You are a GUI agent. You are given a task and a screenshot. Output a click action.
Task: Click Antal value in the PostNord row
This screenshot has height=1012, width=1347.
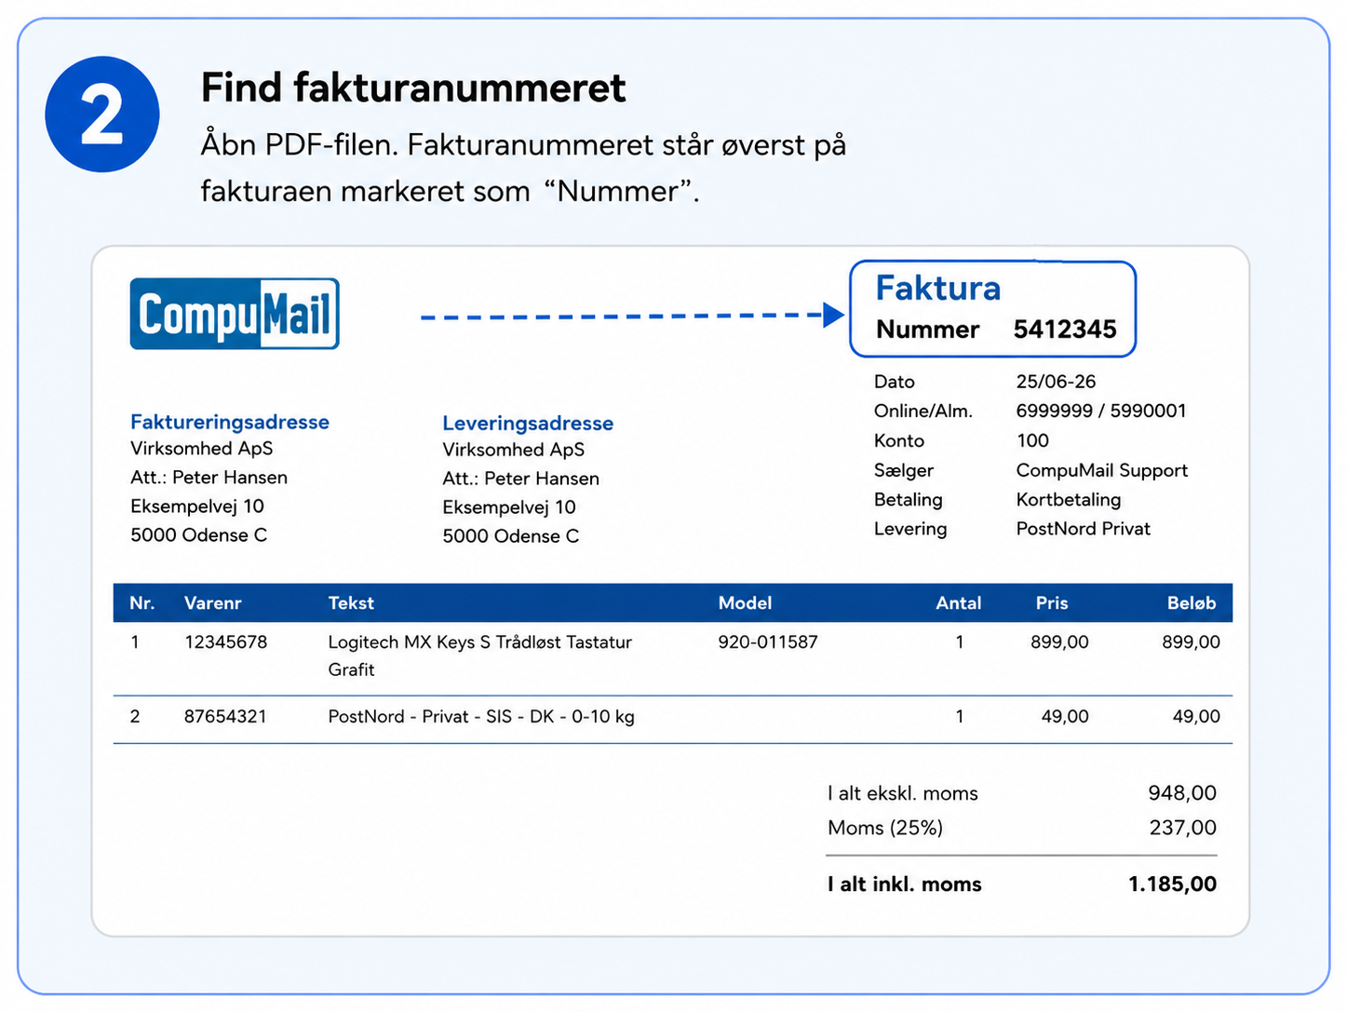point(960,717)
